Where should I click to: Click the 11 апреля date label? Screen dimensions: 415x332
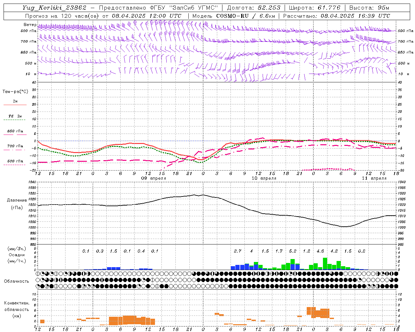[374, 178]
